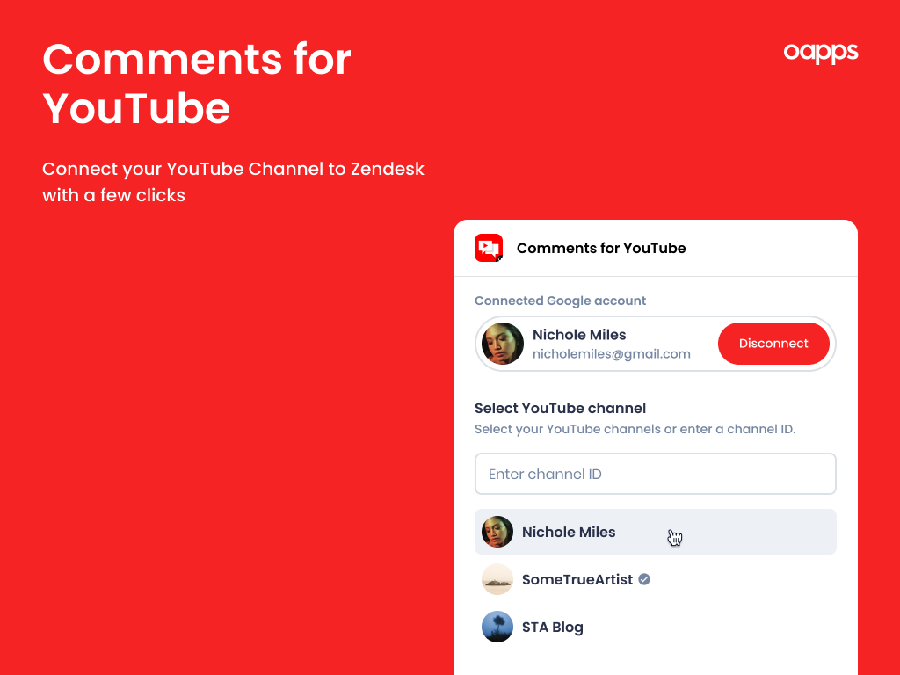Click the channel ID helper description text

pos(635,429)
